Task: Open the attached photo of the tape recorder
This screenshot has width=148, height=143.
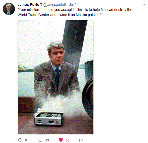Action: click(56, 77)
